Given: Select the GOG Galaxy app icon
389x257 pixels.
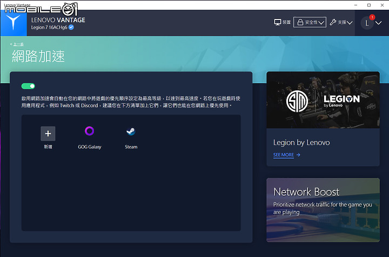Looking at the screenshot, I should click(x=89, y=131).
